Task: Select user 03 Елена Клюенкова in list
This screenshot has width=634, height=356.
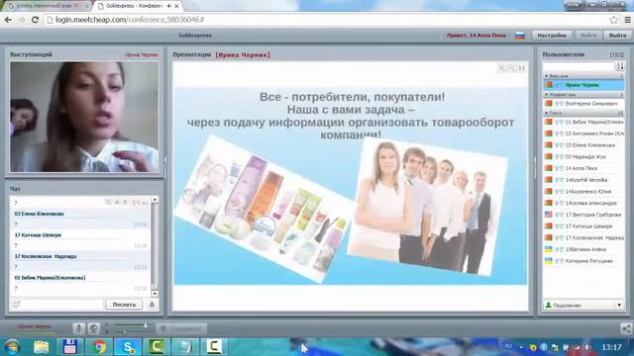Action: pyautogui.click(x=583, y=145)
